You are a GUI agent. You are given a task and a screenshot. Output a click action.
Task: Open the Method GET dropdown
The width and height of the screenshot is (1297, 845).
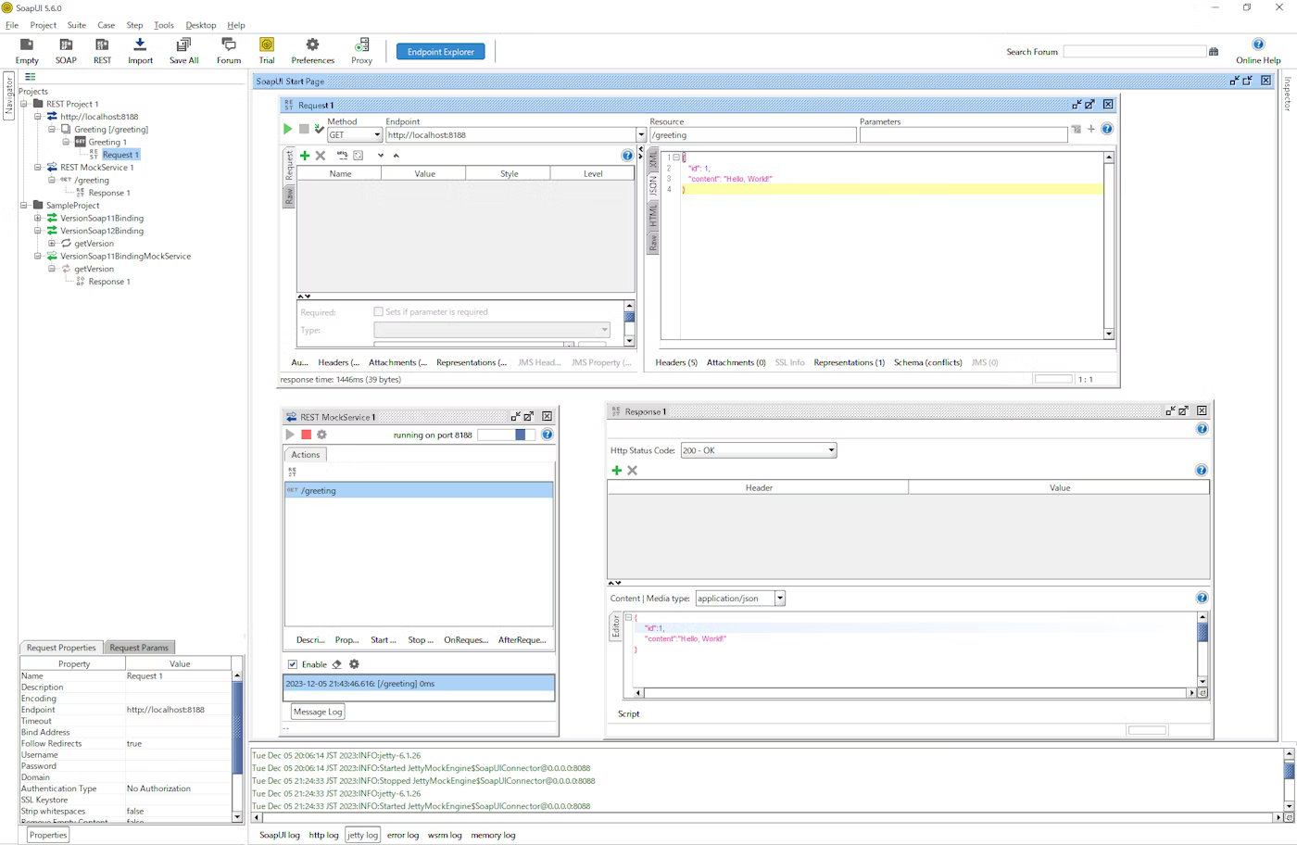(355, 135)
